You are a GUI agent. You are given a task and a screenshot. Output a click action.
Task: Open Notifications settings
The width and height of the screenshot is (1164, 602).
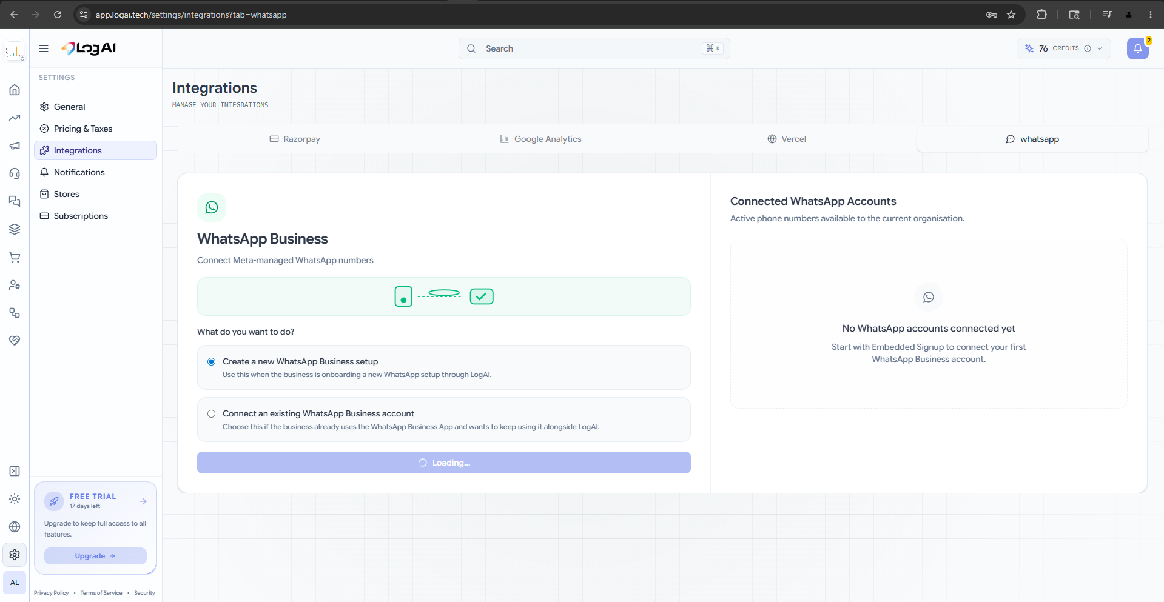point(95,172)
